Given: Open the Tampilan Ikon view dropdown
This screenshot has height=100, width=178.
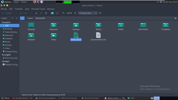Looking at the screenshot, I should coord(88,13).
